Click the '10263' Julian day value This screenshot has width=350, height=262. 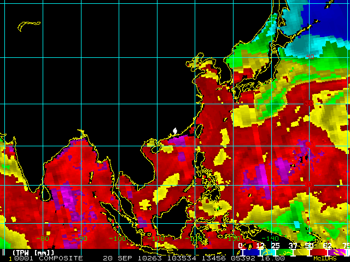coord(149,258)
